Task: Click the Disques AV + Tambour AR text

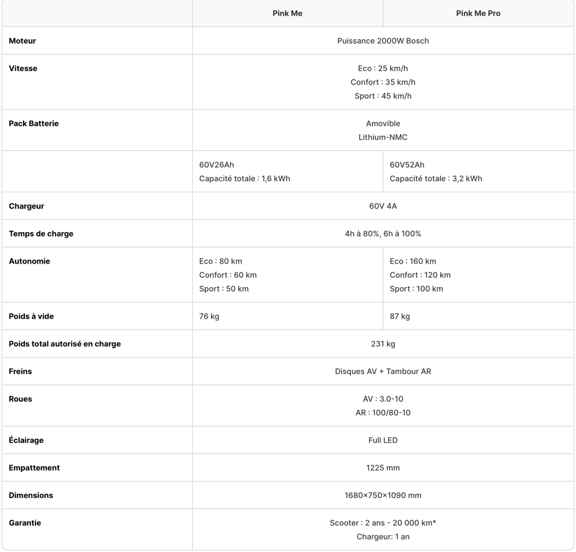Action: click(x=383, y=371)
